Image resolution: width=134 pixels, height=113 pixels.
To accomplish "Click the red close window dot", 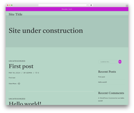I will (x=8, y=5).
